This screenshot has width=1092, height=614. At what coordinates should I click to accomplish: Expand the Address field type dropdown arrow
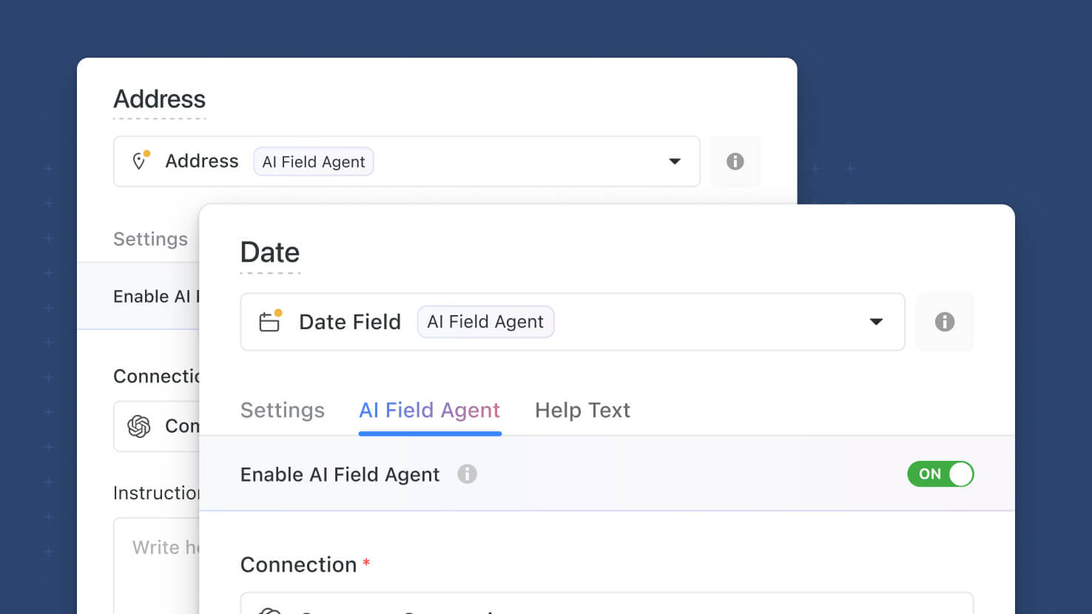pos(675,161)
